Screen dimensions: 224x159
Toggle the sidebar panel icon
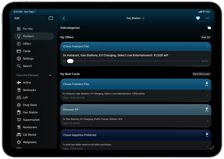[51, 18]
